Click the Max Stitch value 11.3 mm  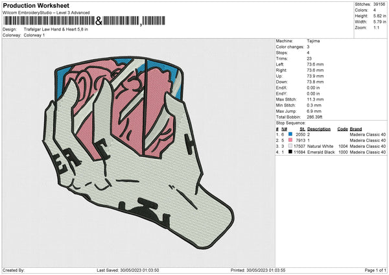tap(315, 99)
